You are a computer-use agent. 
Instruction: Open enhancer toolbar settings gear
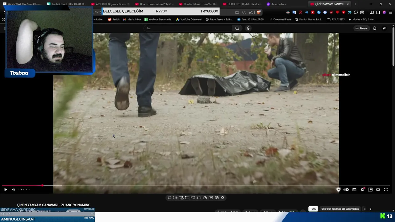(222, 198)
